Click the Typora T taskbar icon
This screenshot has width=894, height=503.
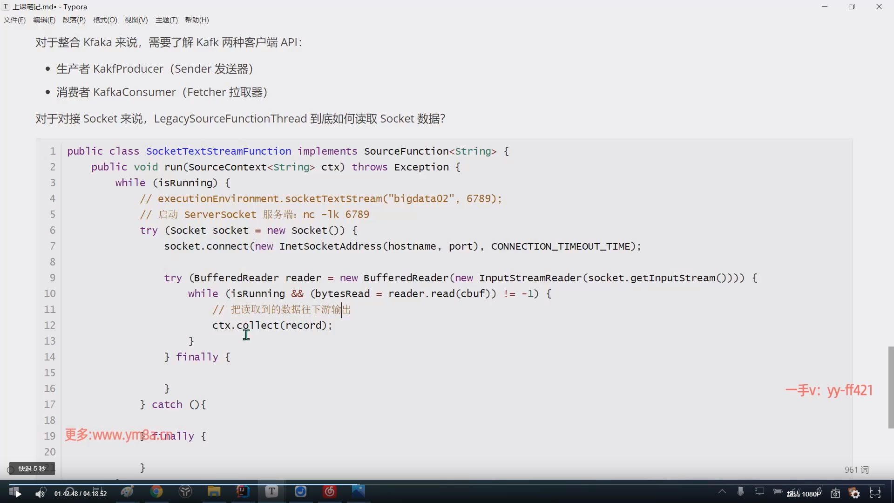(x=271, y=492)
